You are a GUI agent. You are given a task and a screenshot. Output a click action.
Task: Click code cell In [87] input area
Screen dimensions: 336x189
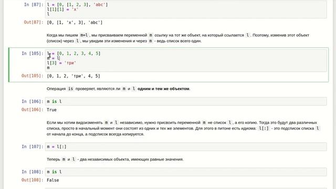[x=186, y=9]
